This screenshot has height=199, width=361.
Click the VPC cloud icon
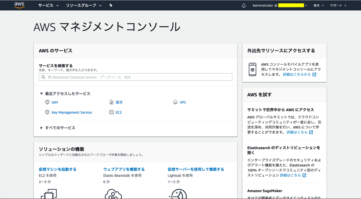click(175, 102)
